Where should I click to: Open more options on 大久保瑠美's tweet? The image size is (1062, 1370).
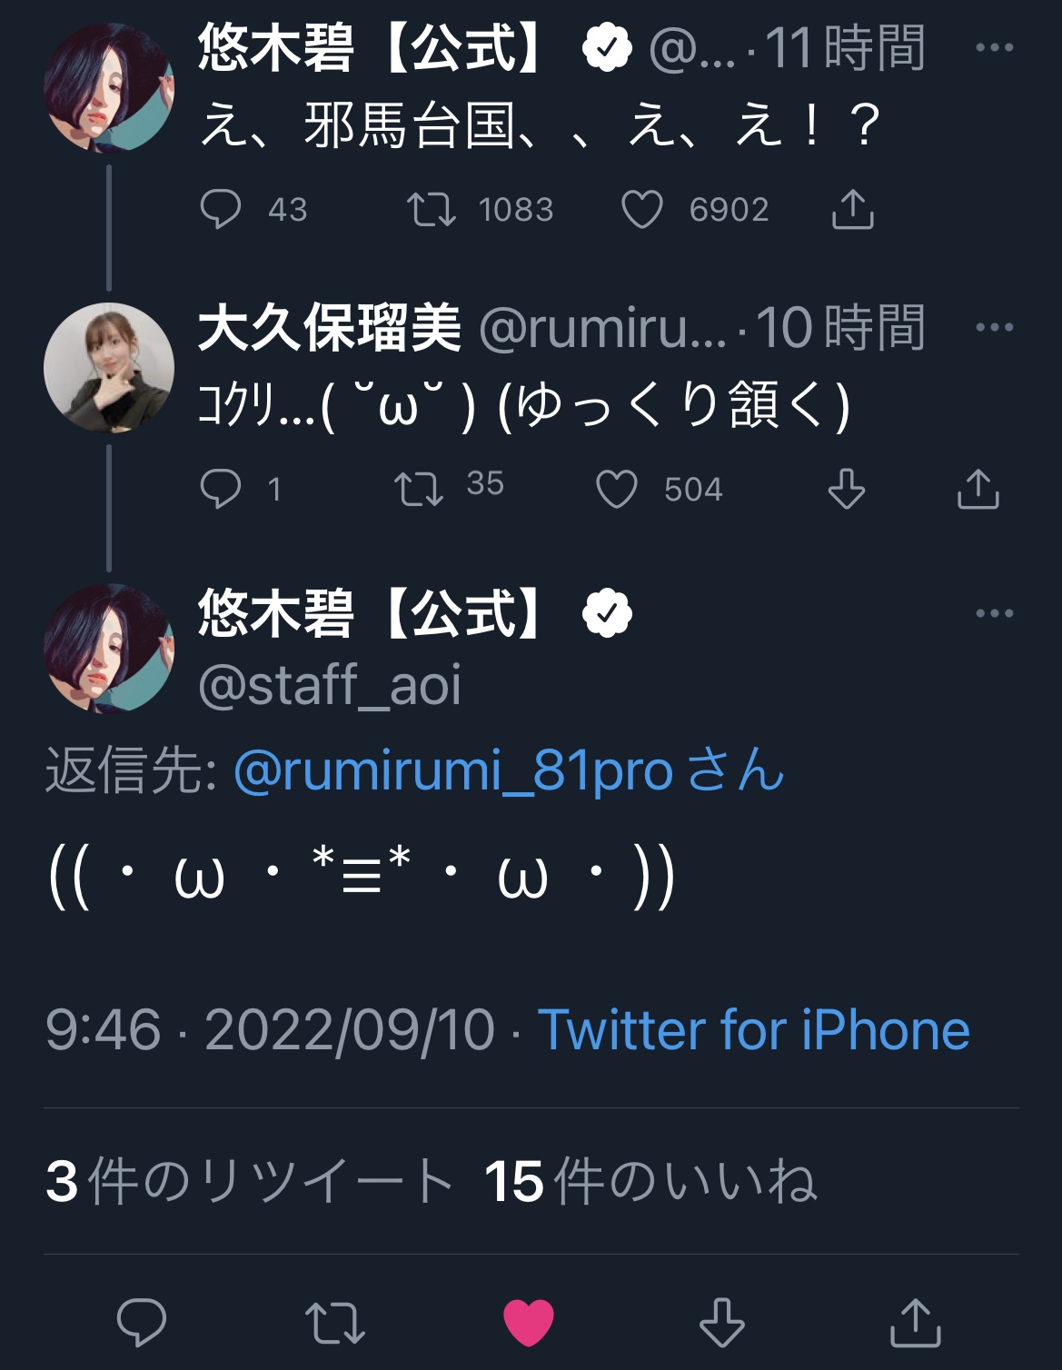[x=994, y=327]
